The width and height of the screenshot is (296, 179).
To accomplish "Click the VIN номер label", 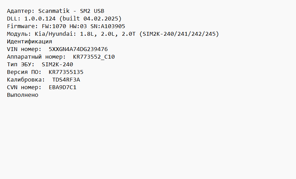I will [x=24, y=49].
